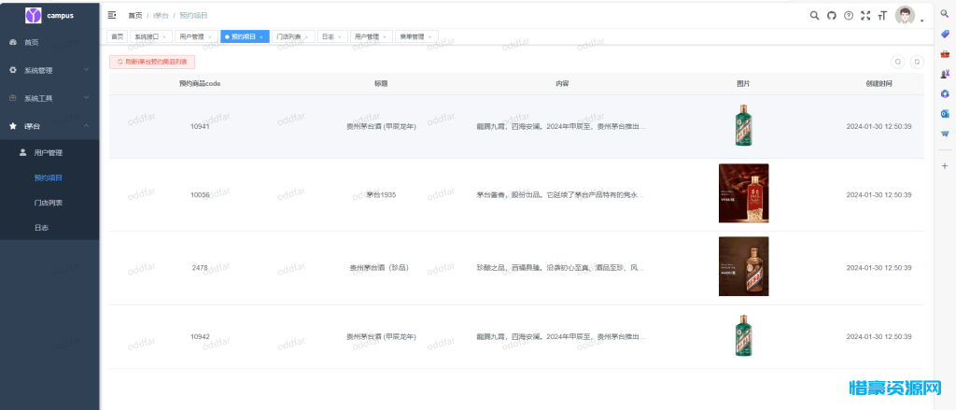Viewport: 956px width, 410px height.
Task: Click 预约商品code column header
Action: 200,83
